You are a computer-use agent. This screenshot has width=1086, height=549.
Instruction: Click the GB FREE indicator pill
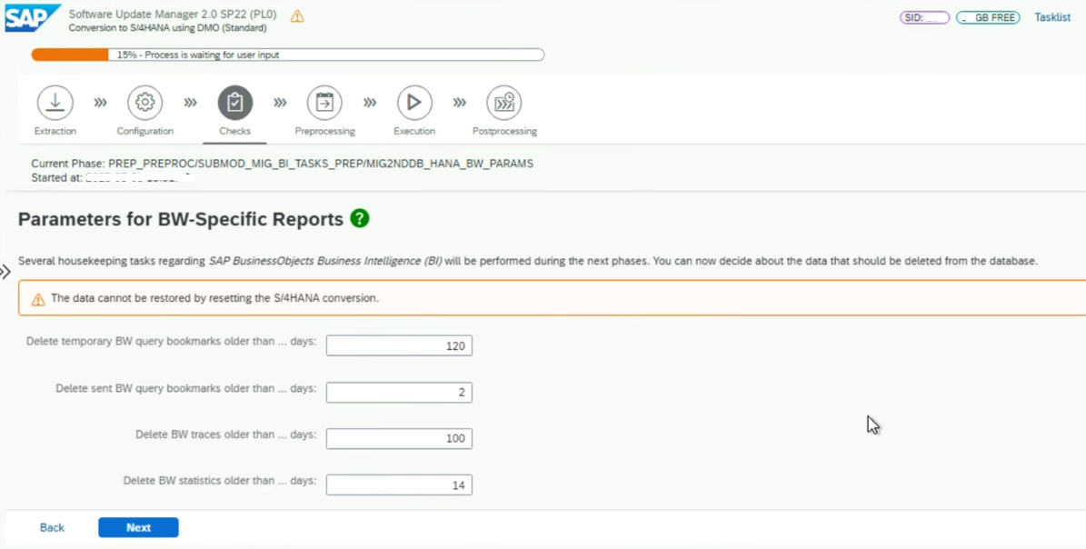pos(988,18)
